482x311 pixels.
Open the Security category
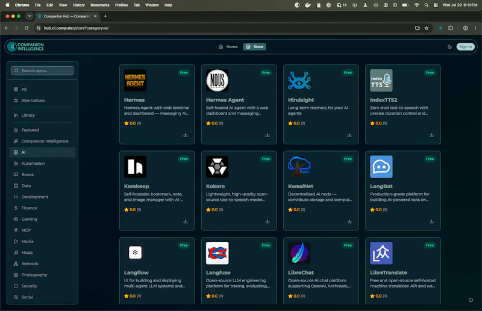42,286
